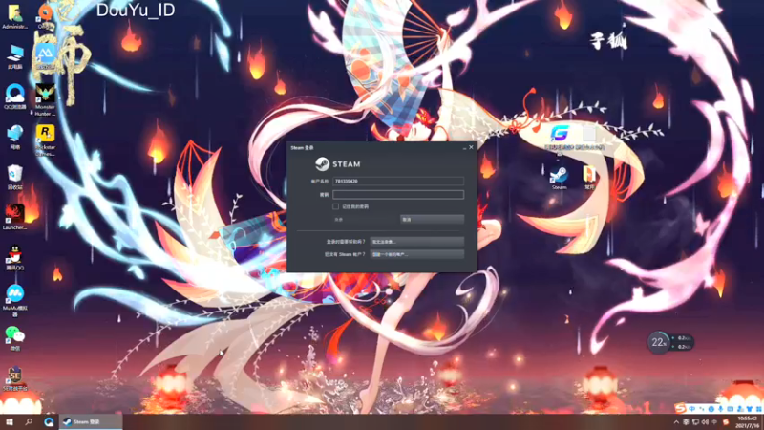Launch WeChat (微信) from the desktop
This screenshot has height=430, width=764.
(15, 338)
